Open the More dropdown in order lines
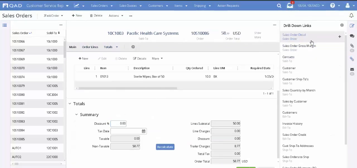The height and width of the screenshot is (168, 357). click(157, 59)
